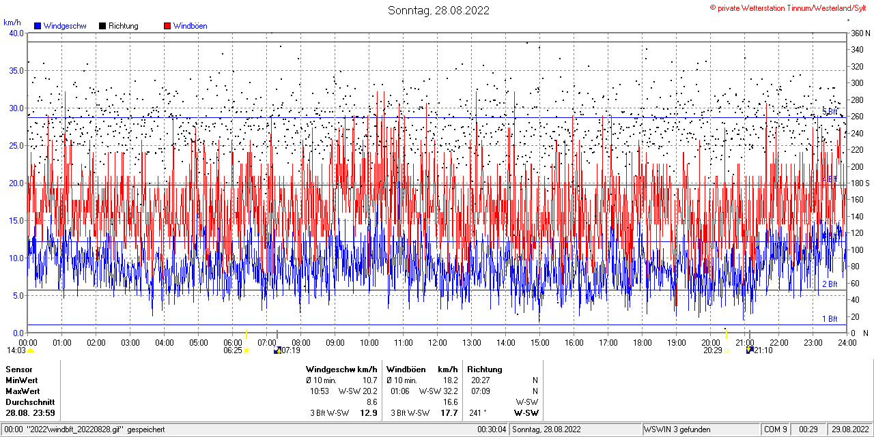This screenshot has width=874, height=437.
Task: Click the COM 9 status field
Action: click(x=776, y=430)
